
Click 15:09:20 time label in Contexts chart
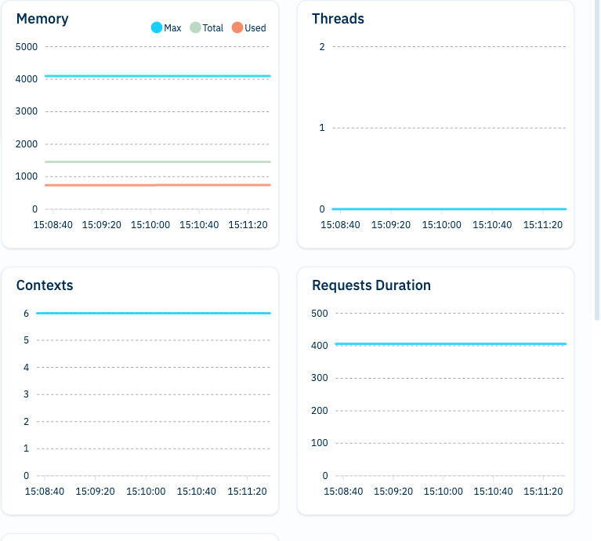96,492
